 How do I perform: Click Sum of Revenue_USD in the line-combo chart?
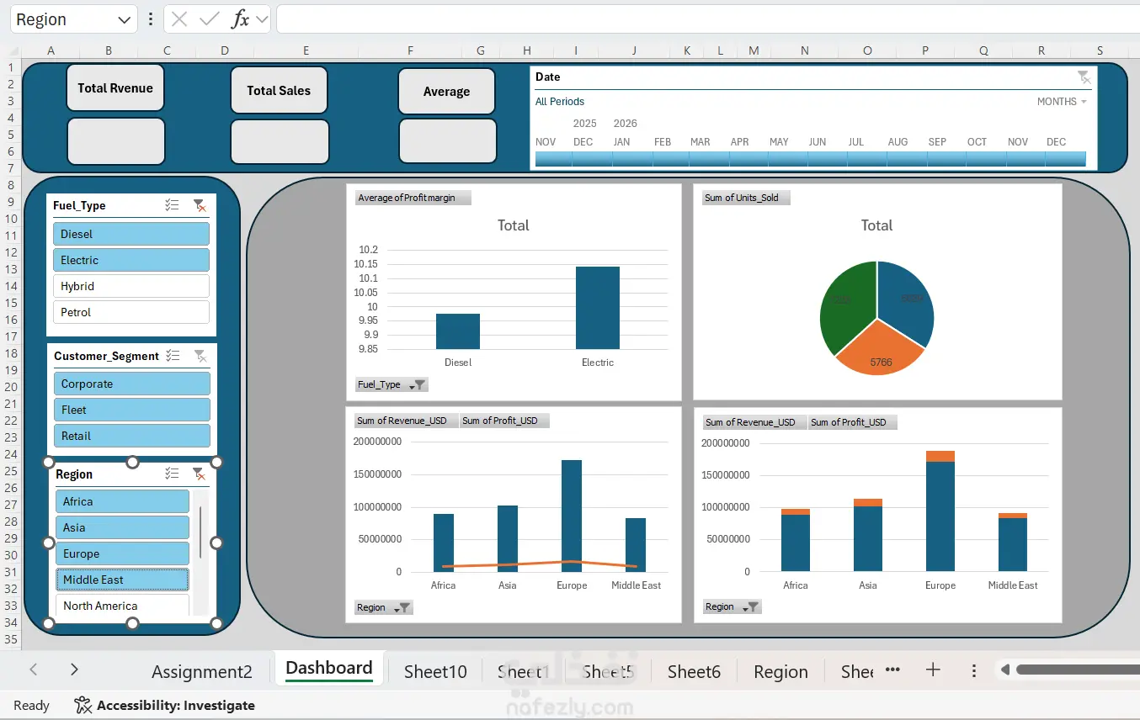pyautogui.click(x=407, y=421)
